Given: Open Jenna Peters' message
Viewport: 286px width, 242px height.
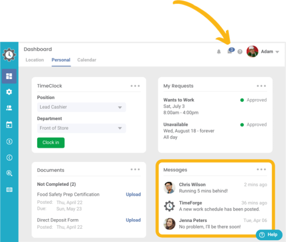Looking at the screenshot, I should (x=215, y=224).
